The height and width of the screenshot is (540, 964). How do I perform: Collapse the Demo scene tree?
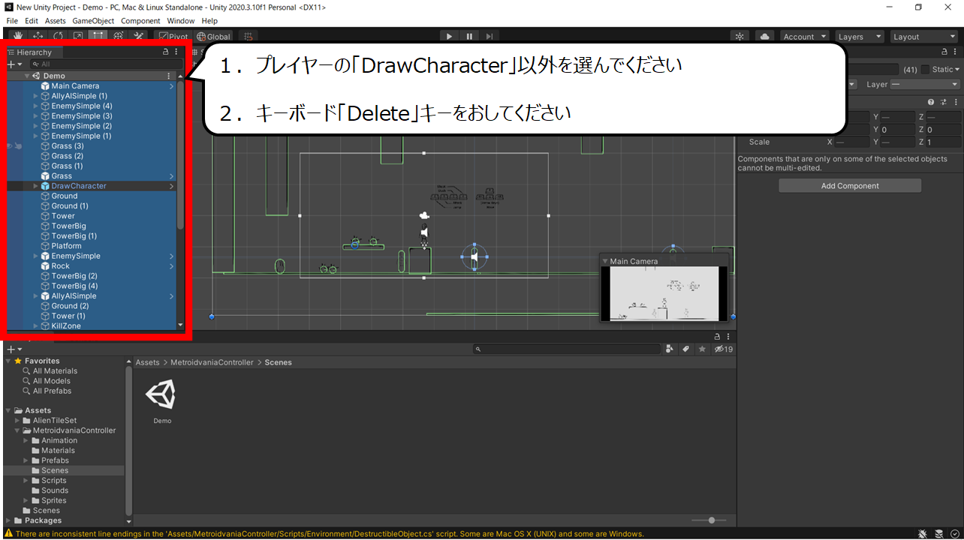point(28,76)
